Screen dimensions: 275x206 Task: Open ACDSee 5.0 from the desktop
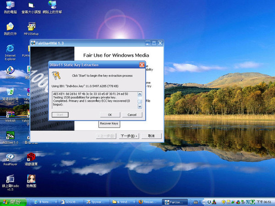pyautogui.click(x=10, y=138)
